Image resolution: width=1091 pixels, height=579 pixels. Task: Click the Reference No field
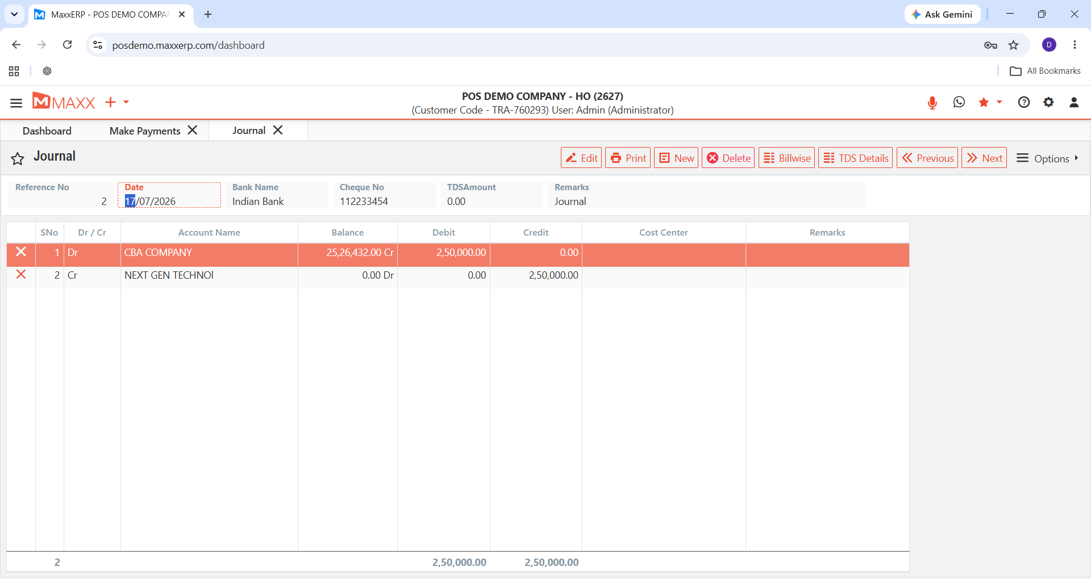(61, 195)
